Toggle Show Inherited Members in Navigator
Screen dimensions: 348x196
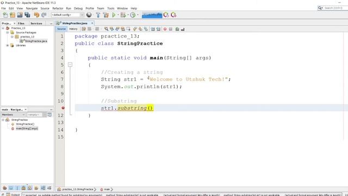pyautogui.click(x=5, y=188)
